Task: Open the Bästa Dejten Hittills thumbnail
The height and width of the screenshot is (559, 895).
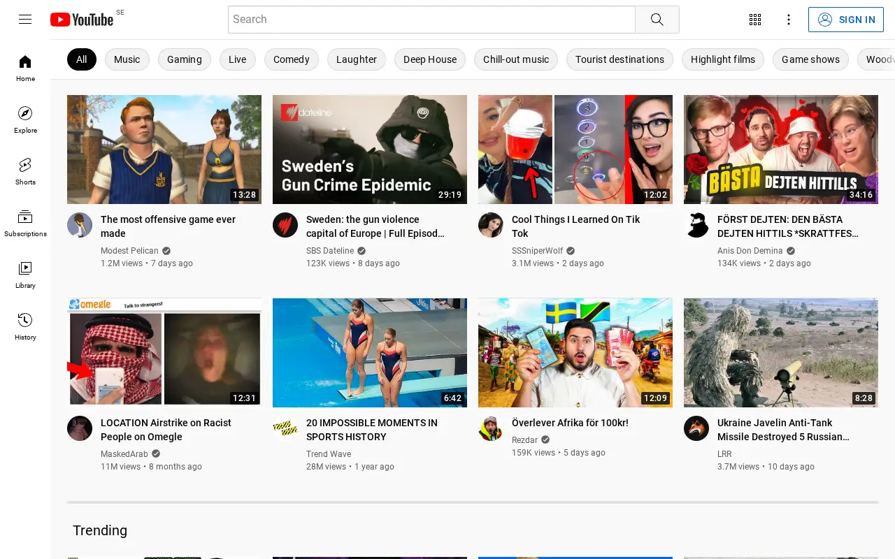Action: click(781, 150)
